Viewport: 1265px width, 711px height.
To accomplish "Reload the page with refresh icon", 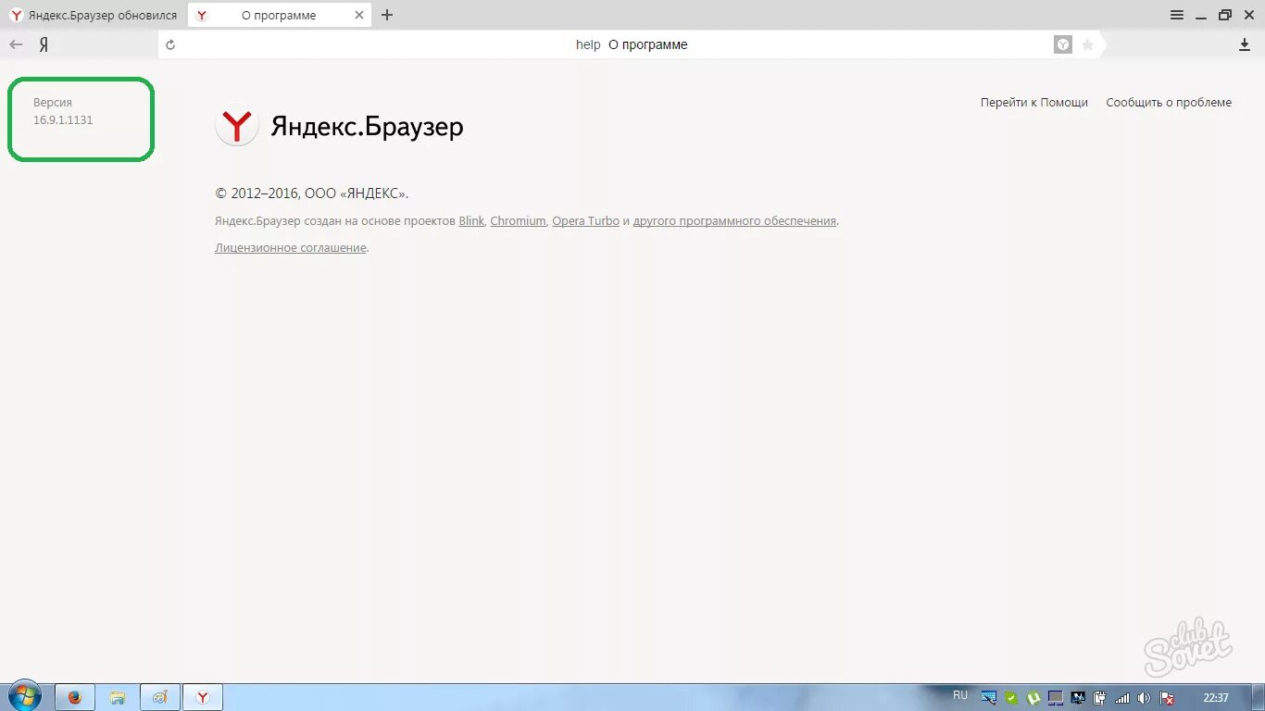I will click(x=170, y=44).
